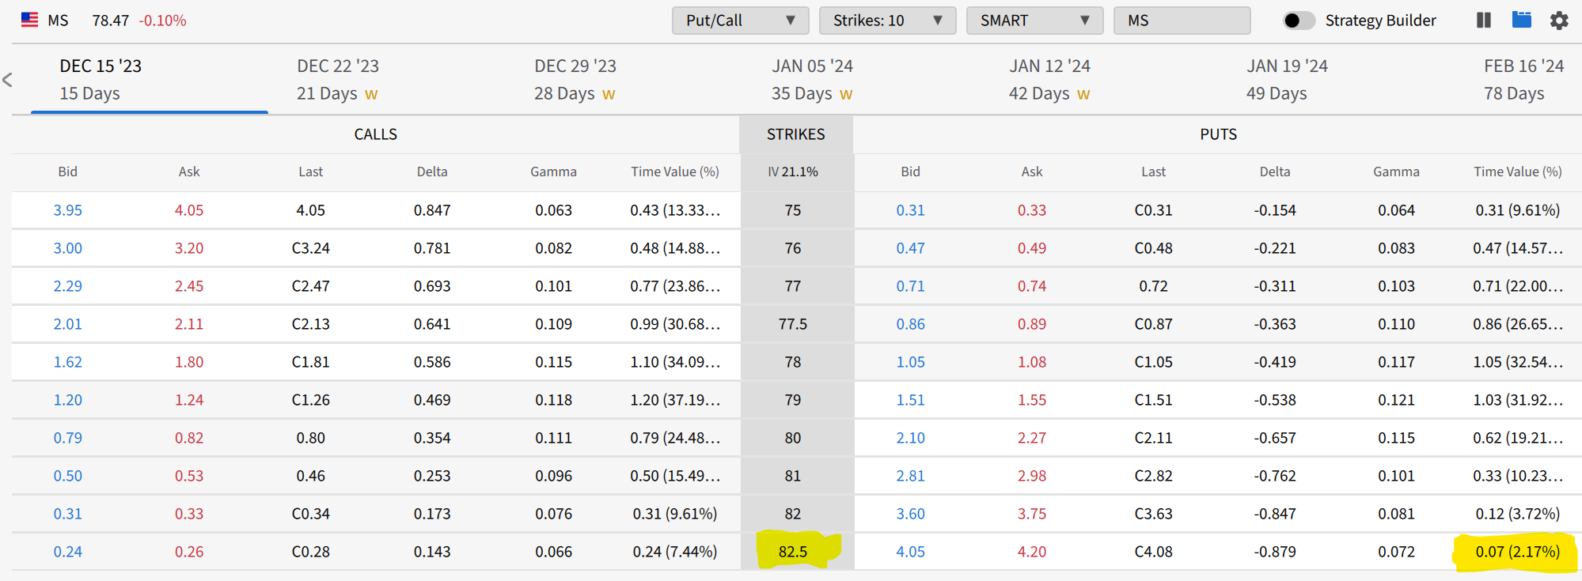The image size is (1582, 581).
Task: Click the put ask 0.89 at strike 77.5
Action: (x=1032, y=324)
